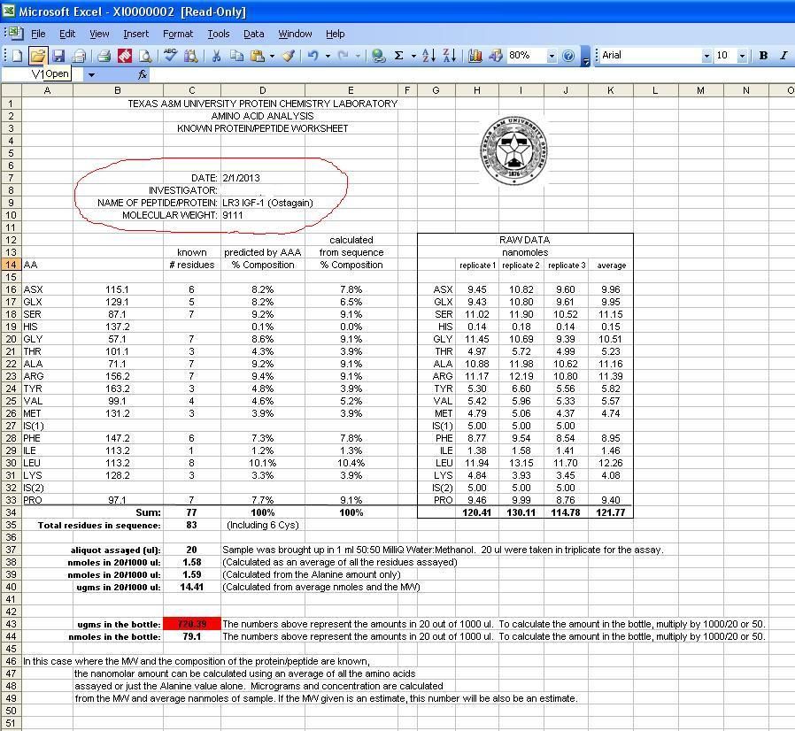Open the Window menu
Screen dimensions: 795x731
click(295, 34)
